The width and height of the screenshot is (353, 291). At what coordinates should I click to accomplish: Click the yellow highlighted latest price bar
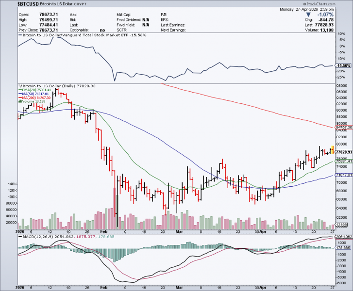pyautogui.click(x=333, y=150)
